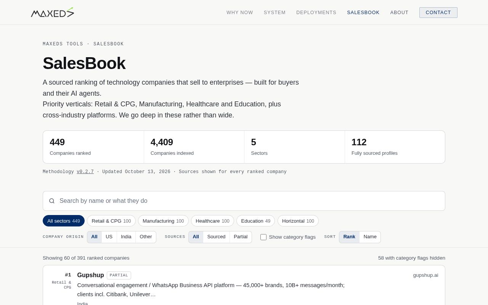Show only Sourced profiles
Image resolution: width=488 pixels, height=305 pixels.
coord(216,237)
